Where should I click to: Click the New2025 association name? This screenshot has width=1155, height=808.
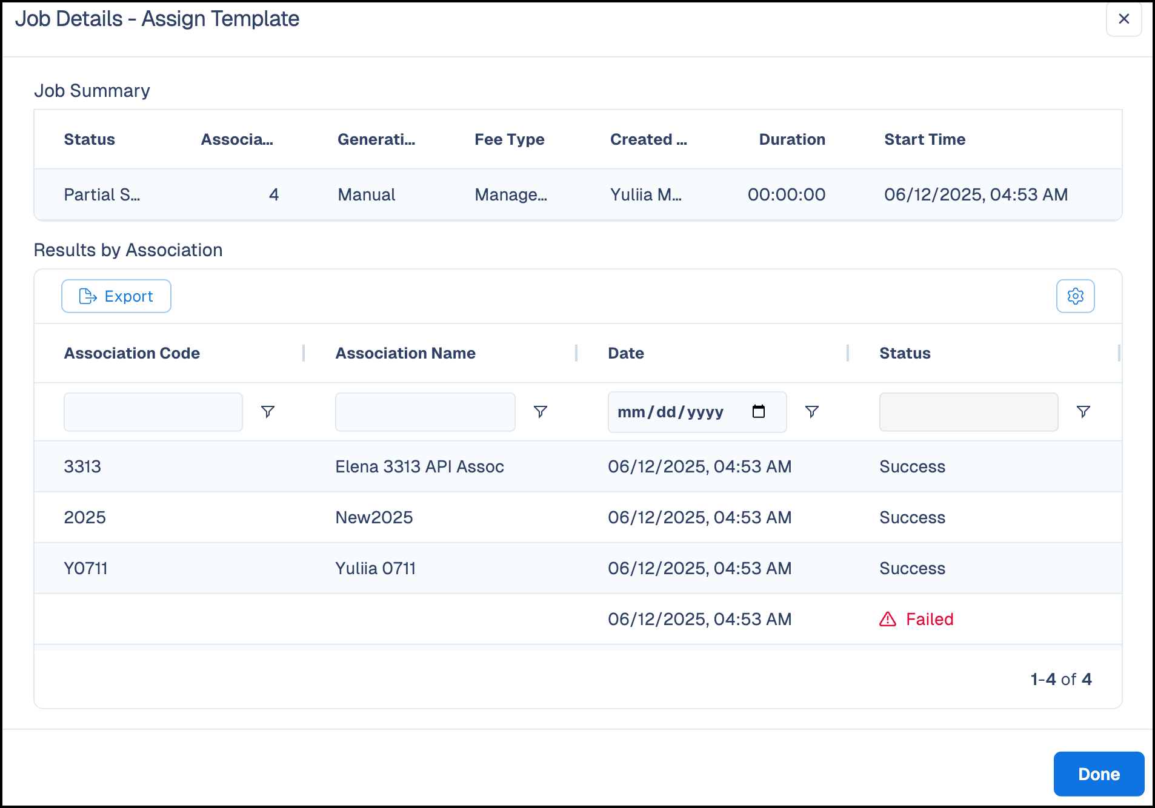(374, 517)
